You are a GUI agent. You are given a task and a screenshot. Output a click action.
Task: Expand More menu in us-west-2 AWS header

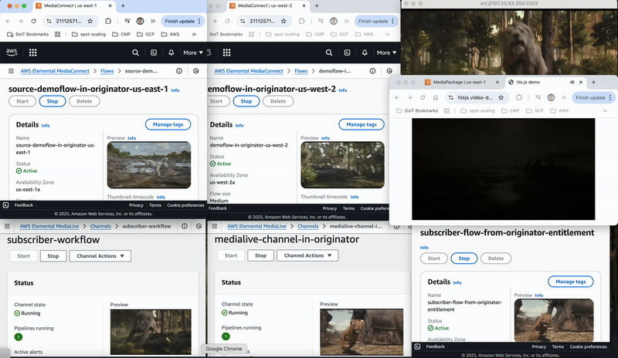click(x=387, y=52)
